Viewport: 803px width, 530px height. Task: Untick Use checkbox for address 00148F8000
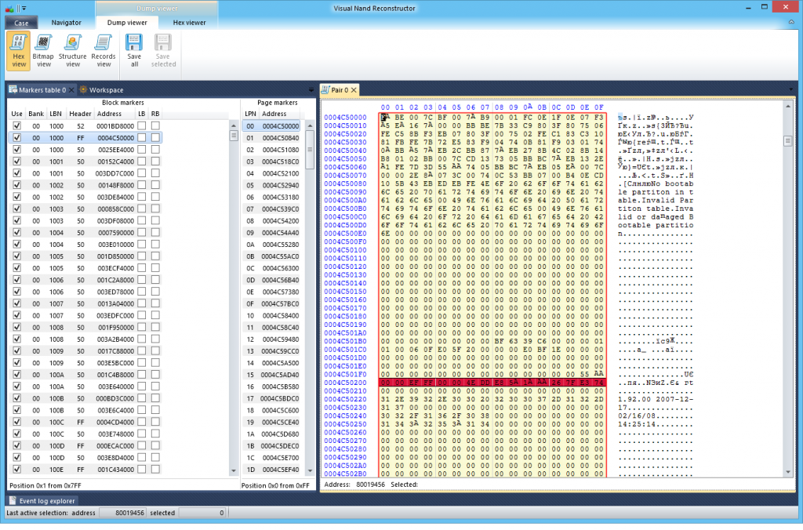point(17,185)
